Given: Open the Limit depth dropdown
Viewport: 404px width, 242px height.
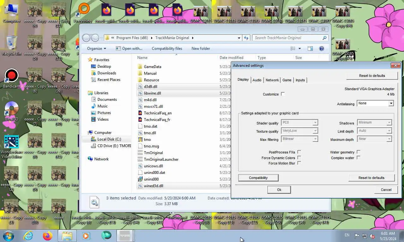Looking at the screenshot, I should click(x=374, y=131).
